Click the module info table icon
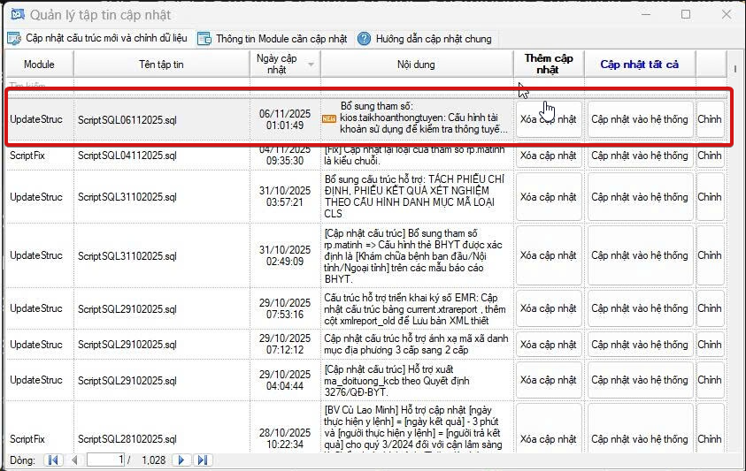The image size is (746, 471). (x=204, y=39)
